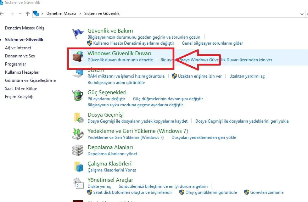Select Sistem ve Güvenlik in sidebar
The width and height of the screenshot is (308, 202).
pyautogui.click(x=24, y=39)
